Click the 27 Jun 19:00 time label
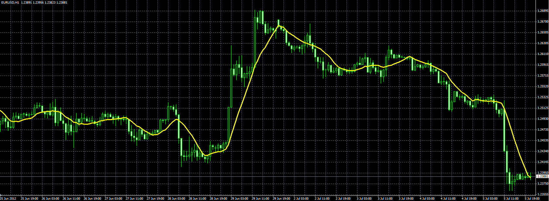Viewport: 549px width, 201px height. click(155, 198)
